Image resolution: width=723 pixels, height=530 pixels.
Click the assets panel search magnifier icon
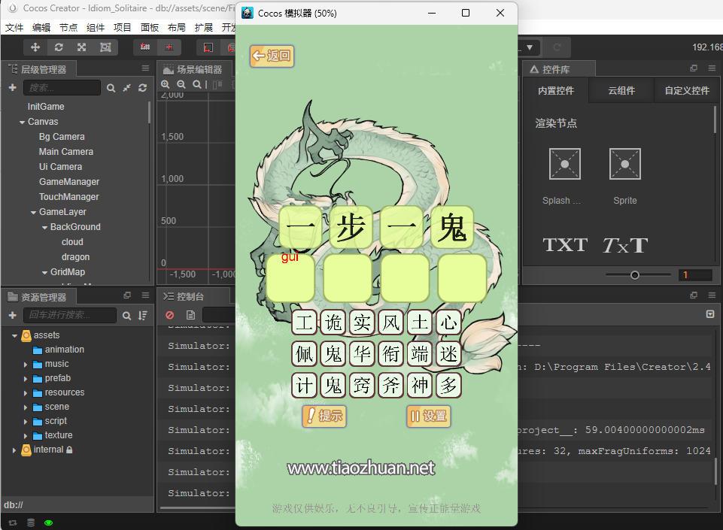(x=127, y=316)
